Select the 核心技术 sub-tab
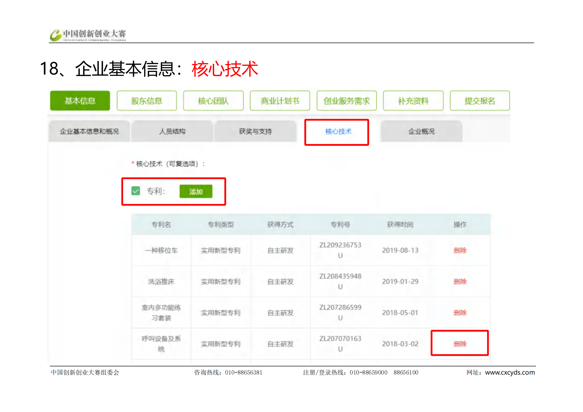This screenshot has width=583, height=412. [338, 131]
